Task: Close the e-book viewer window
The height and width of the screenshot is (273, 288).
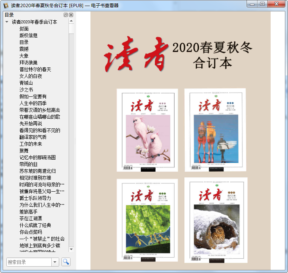Action: tap(277, 4)
